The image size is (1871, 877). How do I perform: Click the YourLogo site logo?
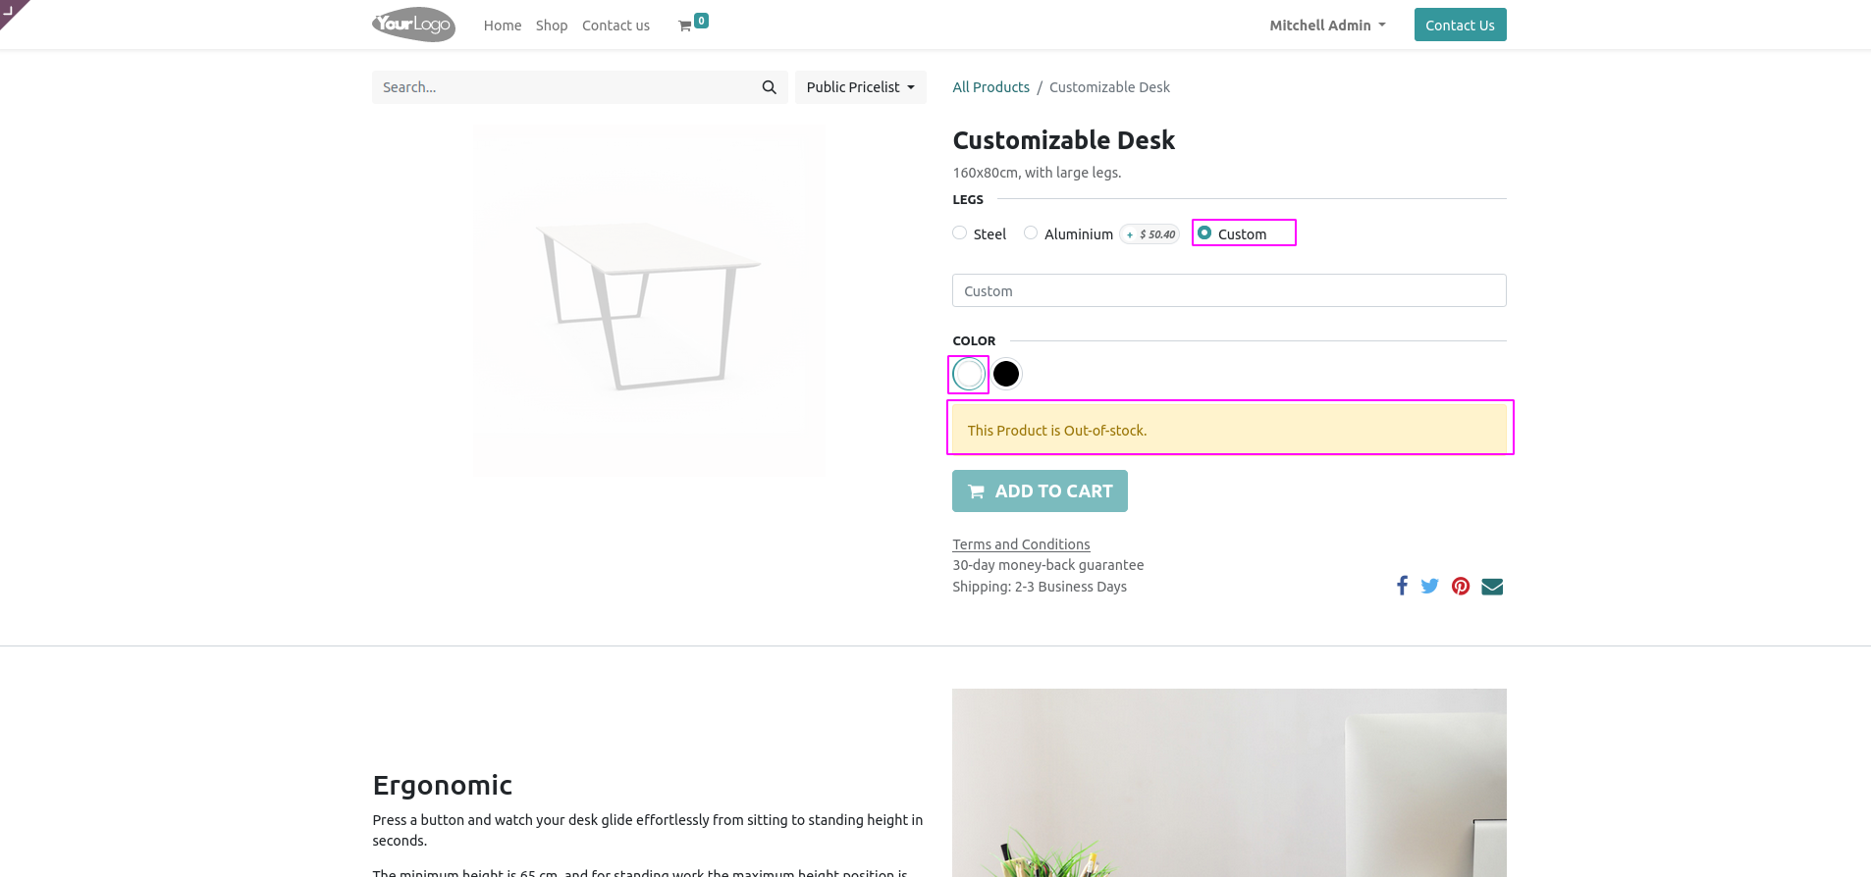pos(413,25)
